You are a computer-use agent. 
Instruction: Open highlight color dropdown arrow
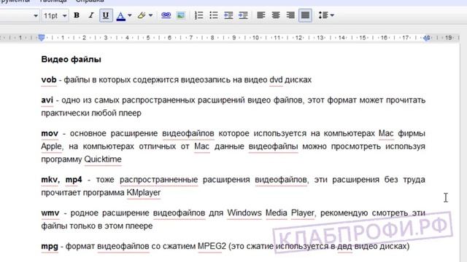tap(150, 15)
